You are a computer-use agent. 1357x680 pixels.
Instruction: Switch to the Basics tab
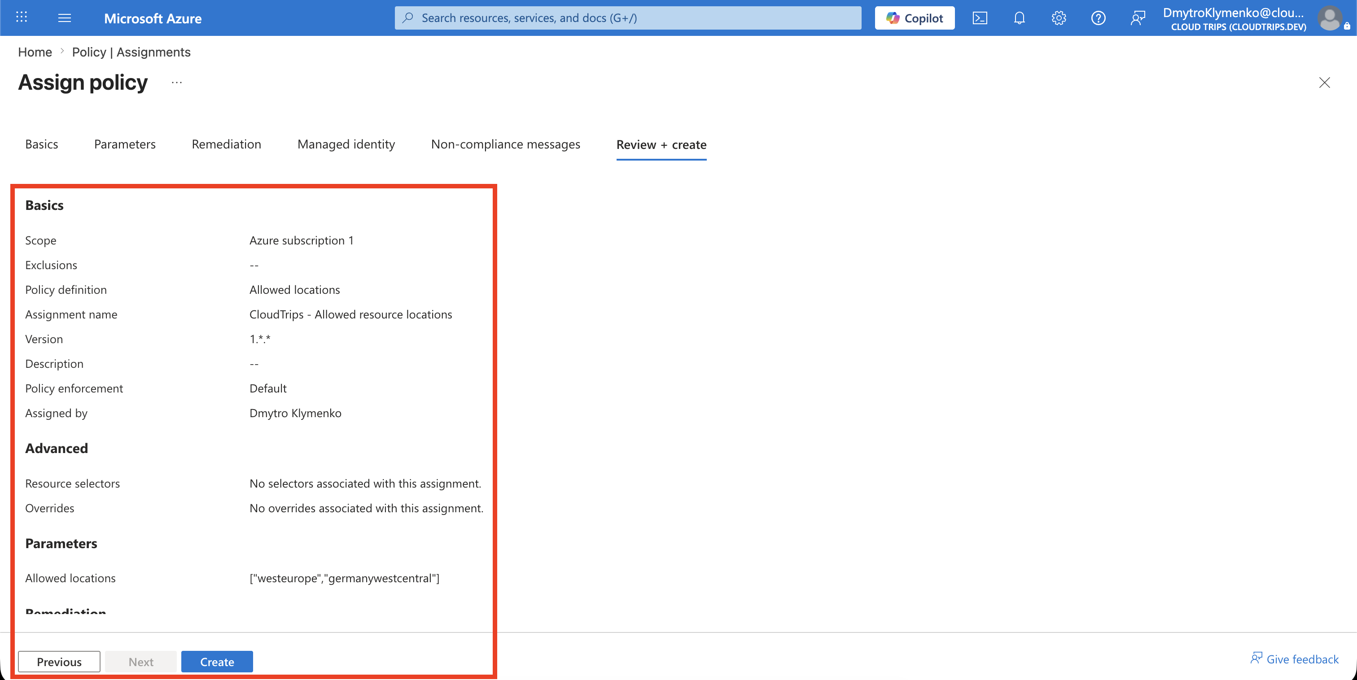42,144
